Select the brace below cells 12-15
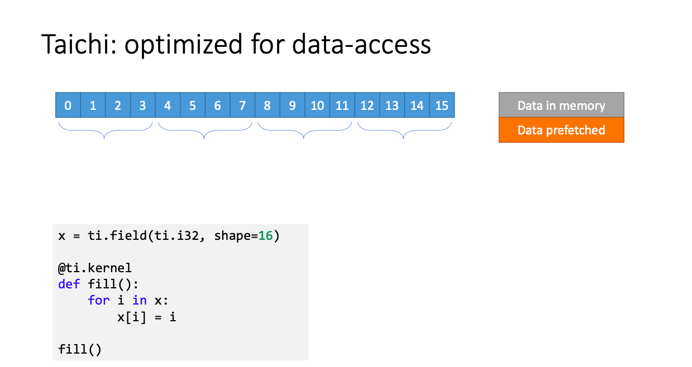692x367 pixels. point(404,131)
